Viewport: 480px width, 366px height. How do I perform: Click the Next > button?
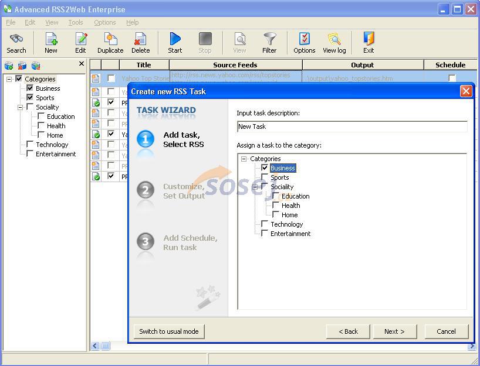tap(394, 331)
